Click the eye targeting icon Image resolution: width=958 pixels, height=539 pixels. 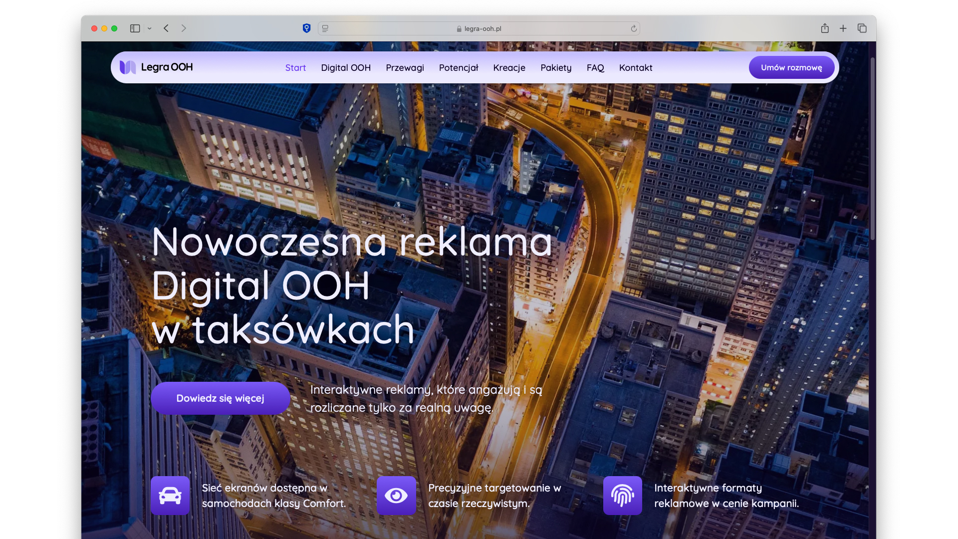click(396, 495)
